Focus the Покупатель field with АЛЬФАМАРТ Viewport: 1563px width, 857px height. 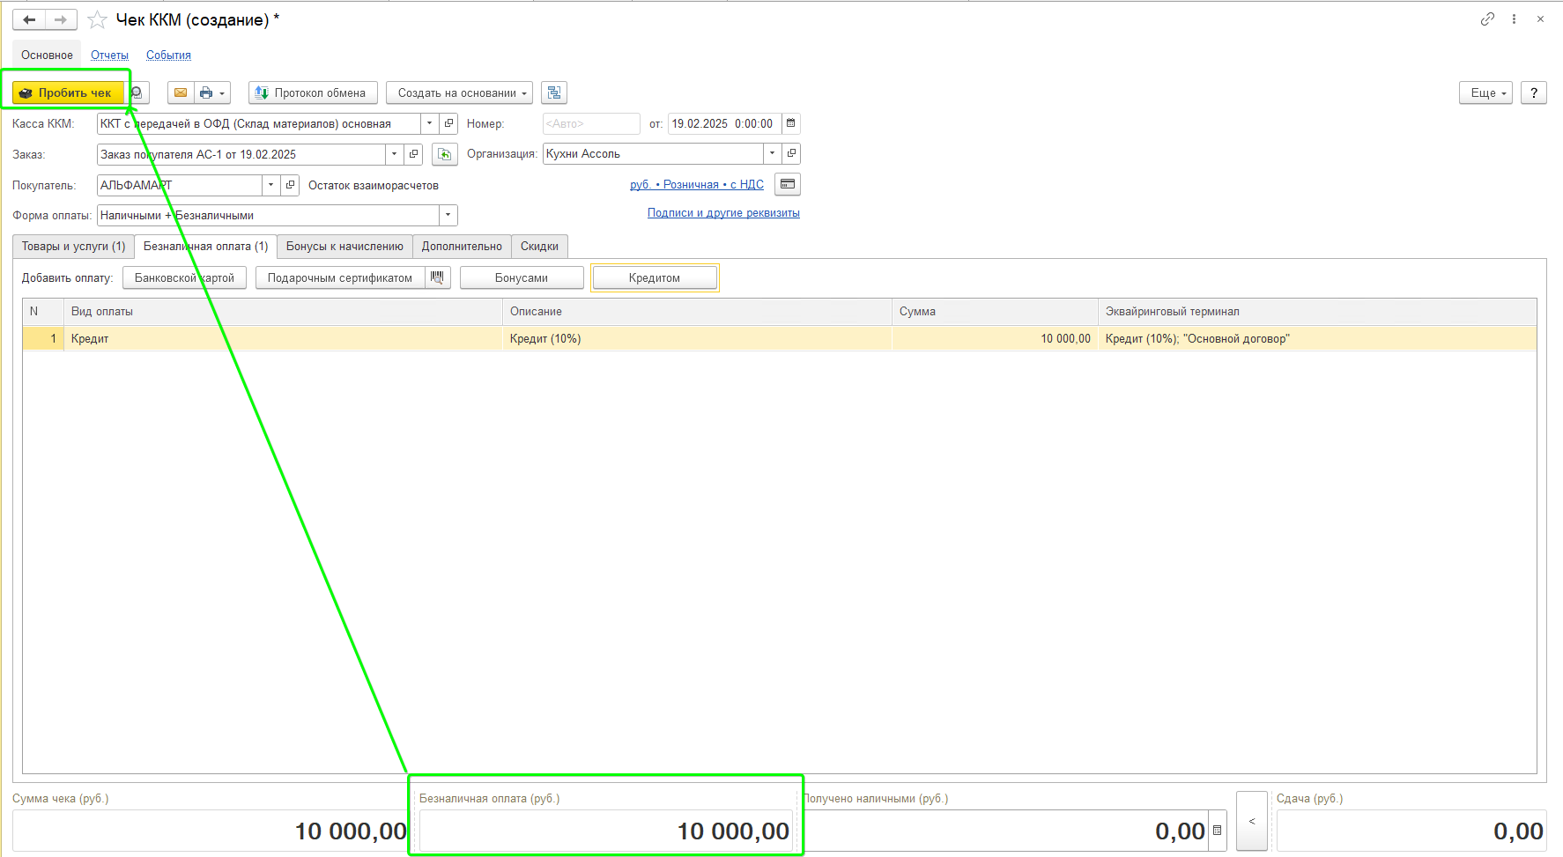179,185
